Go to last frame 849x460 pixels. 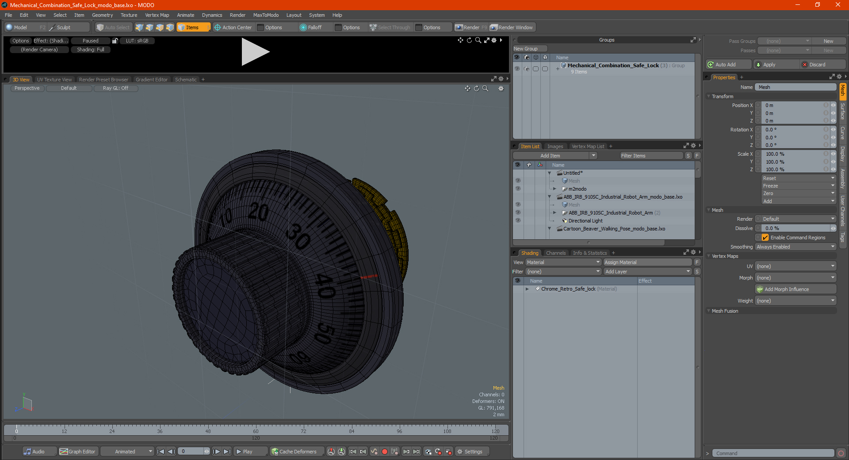pos(227,452)
